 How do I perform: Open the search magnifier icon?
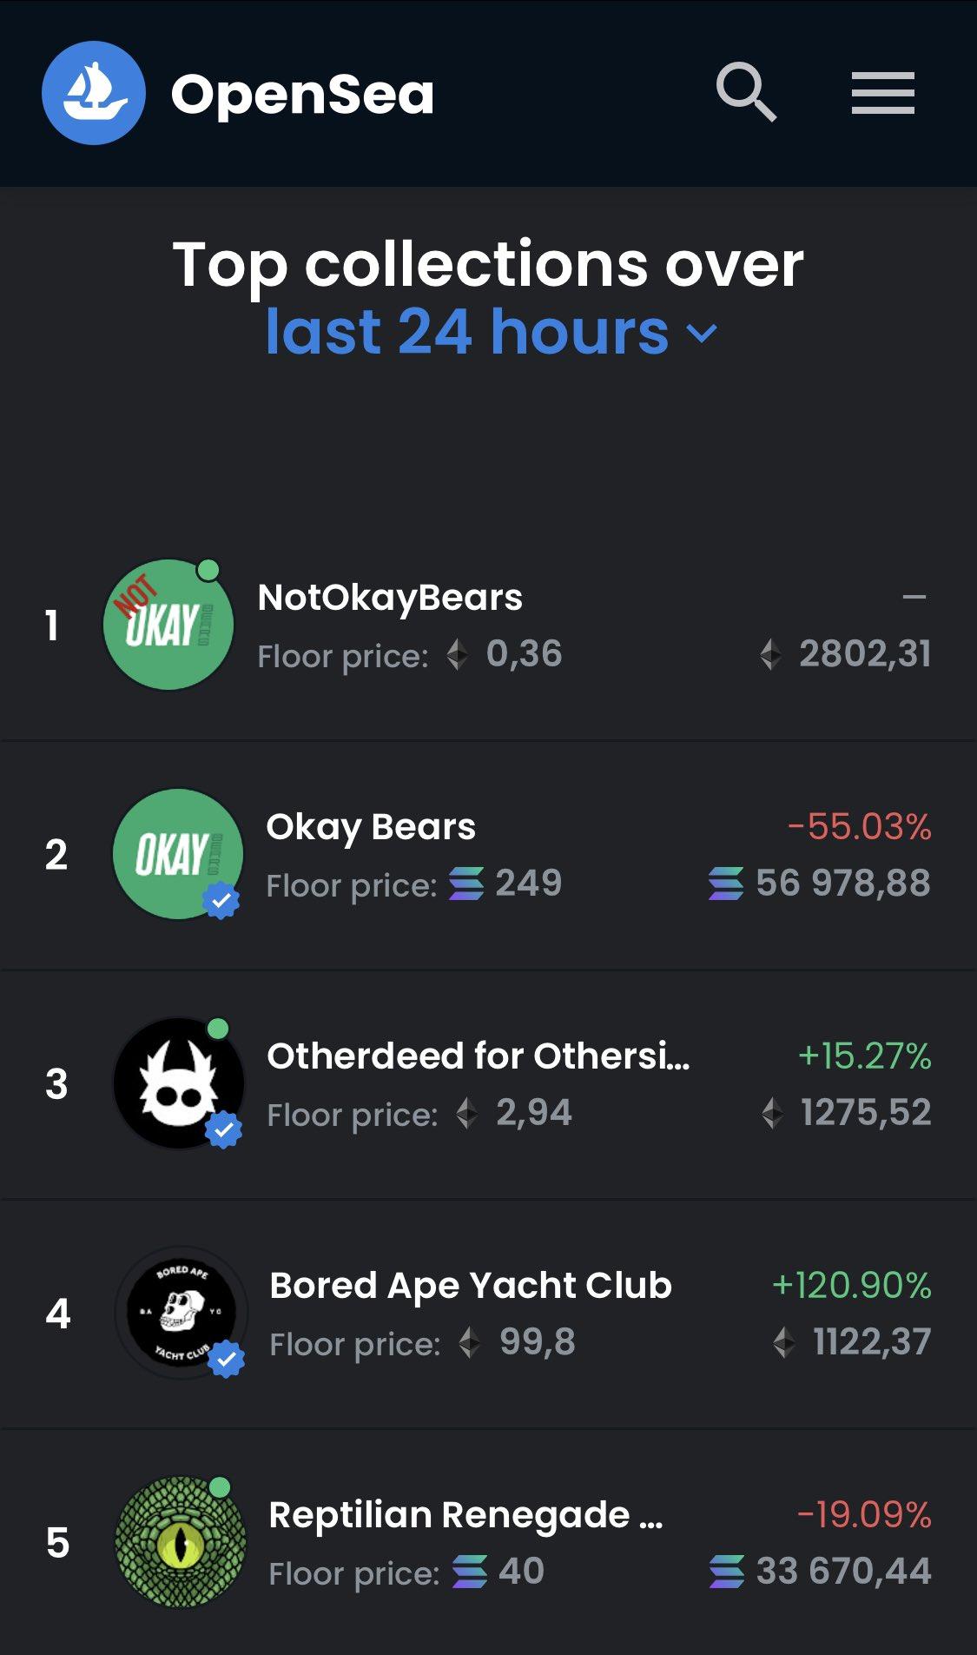[x=745, y=91]
